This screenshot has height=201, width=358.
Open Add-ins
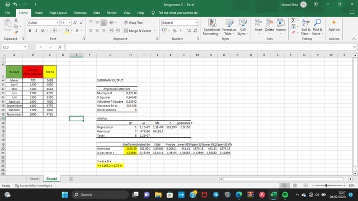[x=334, y=26]
